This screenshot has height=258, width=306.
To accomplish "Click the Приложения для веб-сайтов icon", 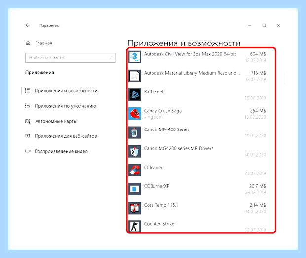I will click(28, 136).
